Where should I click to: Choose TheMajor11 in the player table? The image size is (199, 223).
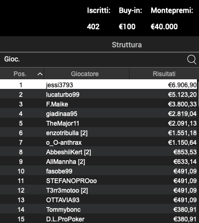[98, 123]
